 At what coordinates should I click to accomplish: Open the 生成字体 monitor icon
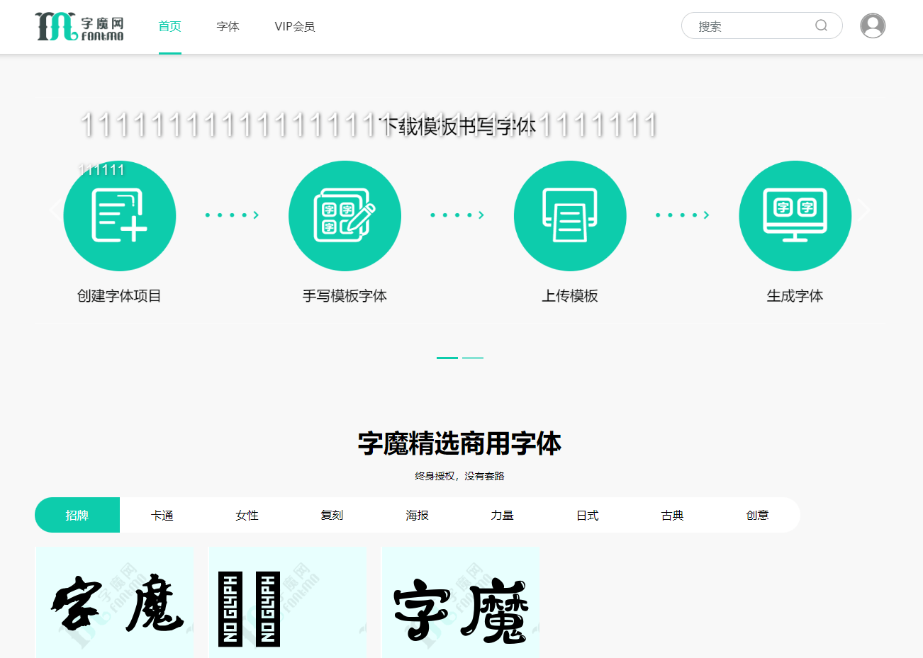[x=795, y=215]
